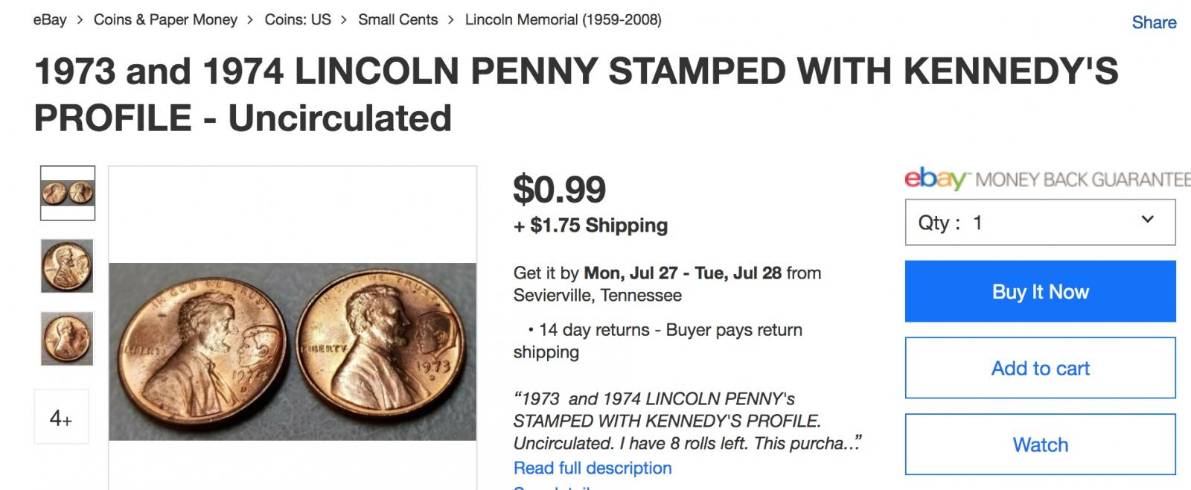Click breadcrumb arrow after eBay
The height and width of the screenshot is (490, 1191).
80,20
